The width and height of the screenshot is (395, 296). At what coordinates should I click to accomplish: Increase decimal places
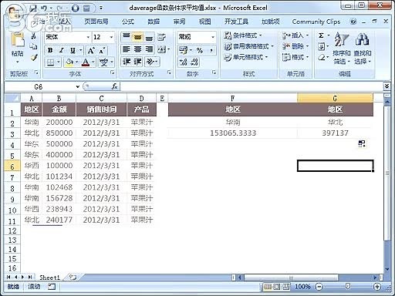pyautogui.click(x=183, y=62)
